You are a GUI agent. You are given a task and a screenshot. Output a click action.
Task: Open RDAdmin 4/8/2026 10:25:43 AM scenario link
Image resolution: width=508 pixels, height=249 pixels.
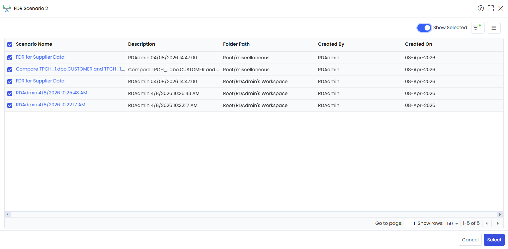pyautogui.click(x=51, y=93)
